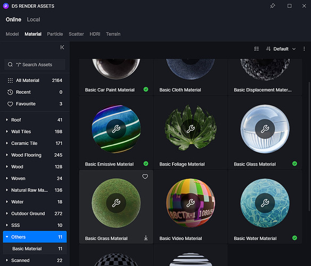Screen dimensions: 311x266
Task: Open the three-dot more options menu
Action: pos(304,49)
